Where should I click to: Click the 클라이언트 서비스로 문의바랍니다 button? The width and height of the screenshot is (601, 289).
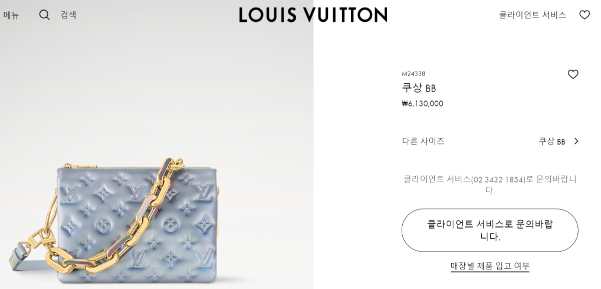click(490, 230)
